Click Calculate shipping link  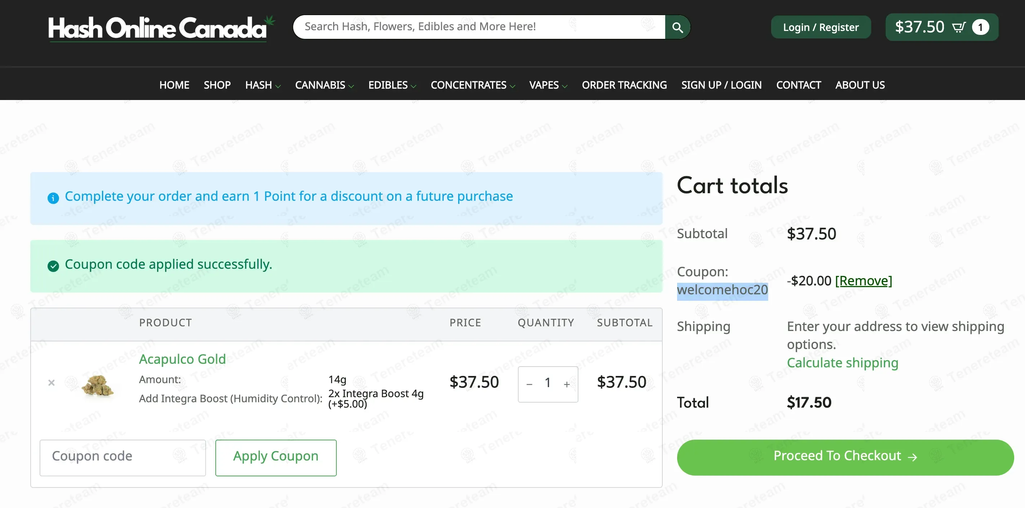(x=842, y=363)
